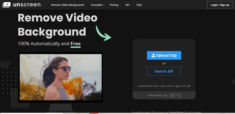Click the Search GIF button
The width and height of the screenshot is (235, 114).
coord(164,71)
